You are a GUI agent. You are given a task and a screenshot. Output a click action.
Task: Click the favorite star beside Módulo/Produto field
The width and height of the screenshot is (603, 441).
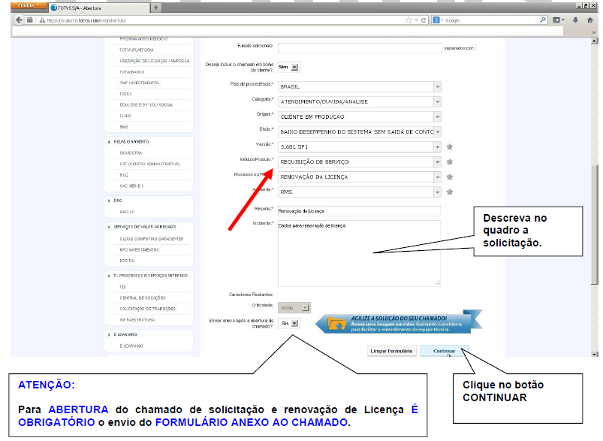click(450, 162)
